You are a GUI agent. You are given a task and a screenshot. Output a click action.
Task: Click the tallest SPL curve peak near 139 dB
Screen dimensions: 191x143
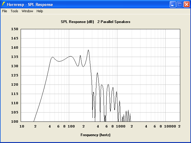point(88,50)
